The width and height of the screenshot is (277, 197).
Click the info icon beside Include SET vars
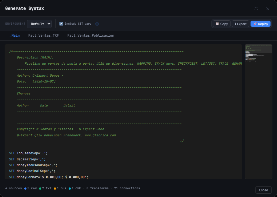97,24
